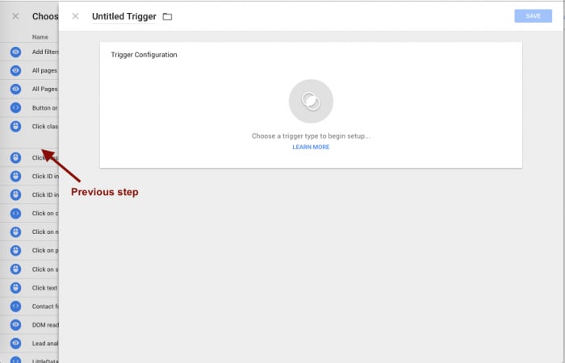Click 'Choose a trigger type to begin setup' text
This screenshot has width=565, height=363.
311,136
